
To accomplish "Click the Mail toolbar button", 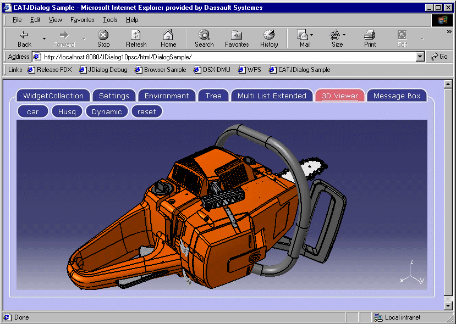I will [x=305, y=39].
